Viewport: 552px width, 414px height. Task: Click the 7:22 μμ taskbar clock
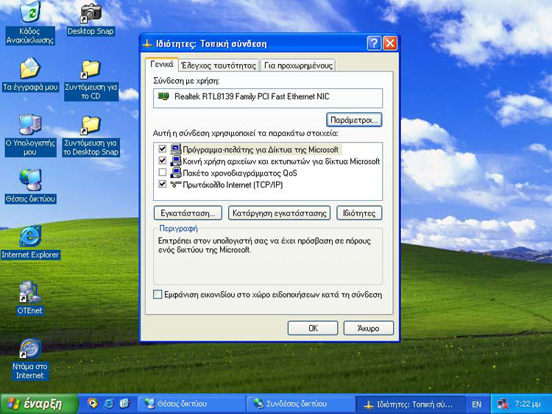tap(528, 404)
